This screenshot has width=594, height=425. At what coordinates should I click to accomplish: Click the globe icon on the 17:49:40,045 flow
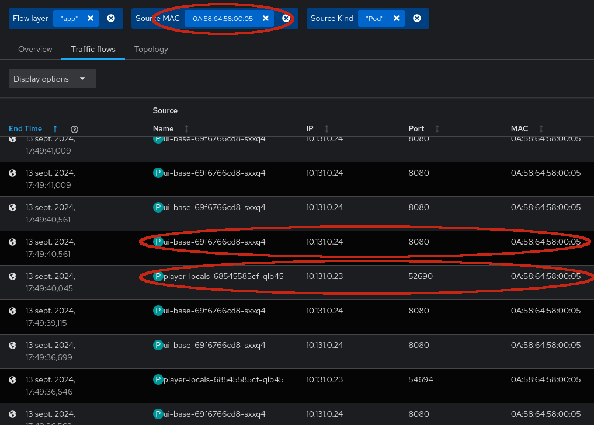[x=13, y=277]
